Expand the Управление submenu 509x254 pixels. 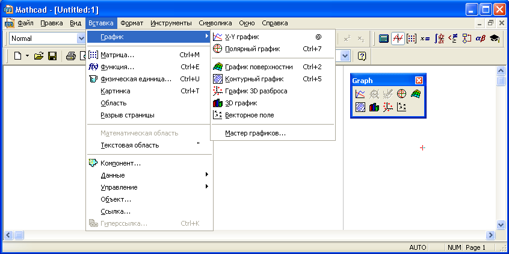pyautogui.click(x=150, y=187)
